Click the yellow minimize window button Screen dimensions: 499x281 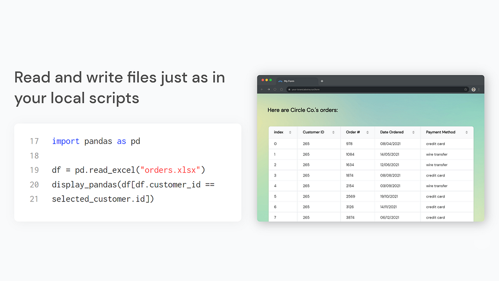tap(267, 80)
